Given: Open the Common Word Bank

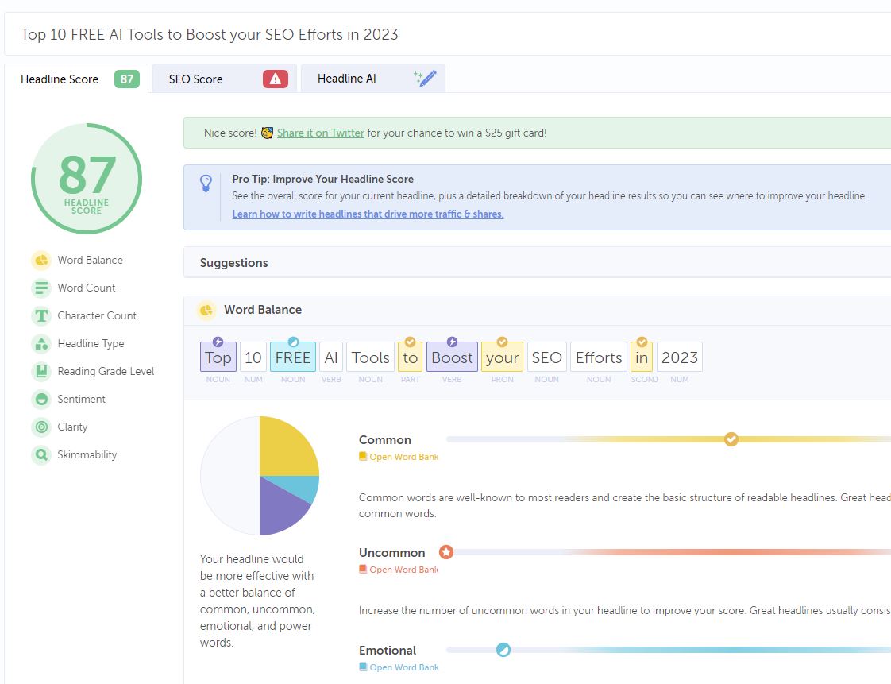Looking at the screenshot, I should [399, 457].
